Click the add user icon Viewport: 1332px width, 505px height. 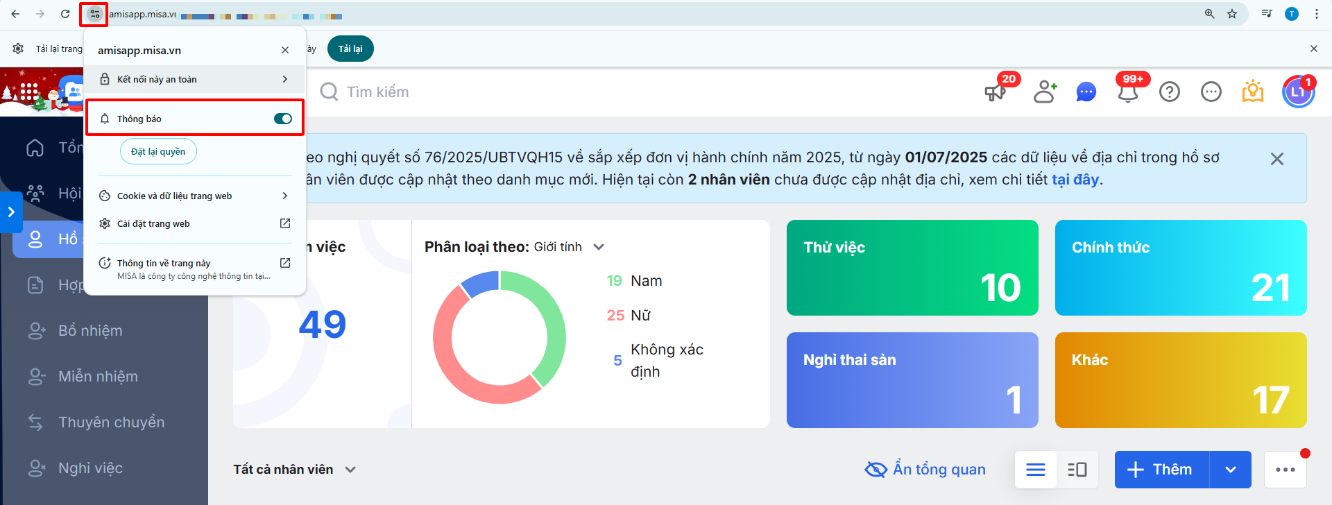[1044, 92]
